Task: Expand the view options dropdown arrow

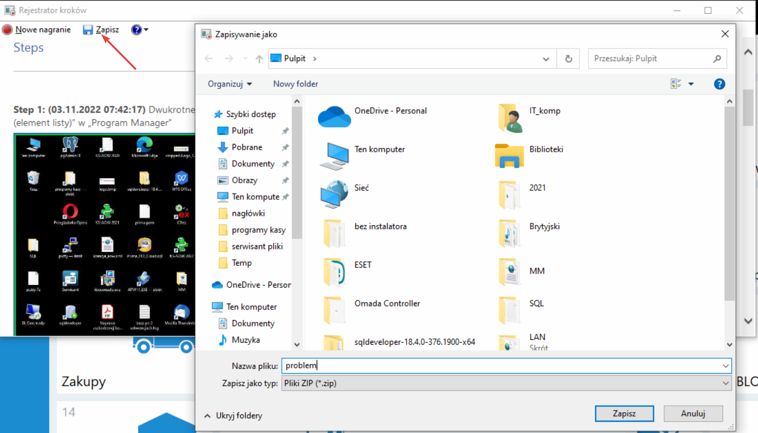Action: pyautogui.click(x=691, y=84)
